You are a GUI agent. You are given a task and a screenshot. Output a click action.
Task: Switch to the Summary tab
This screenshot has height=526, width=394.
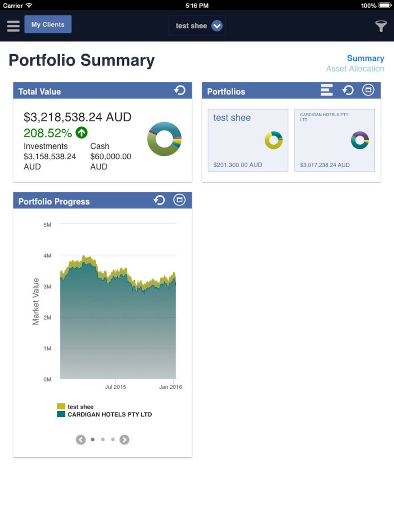[x=365, y=58]
